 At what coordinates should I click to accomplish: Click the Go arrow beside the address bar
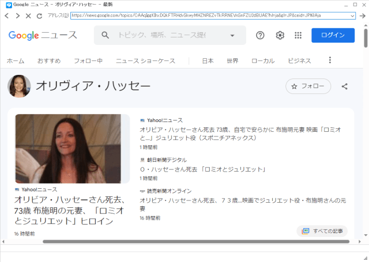pyautogui.click(x=363, y=16)
